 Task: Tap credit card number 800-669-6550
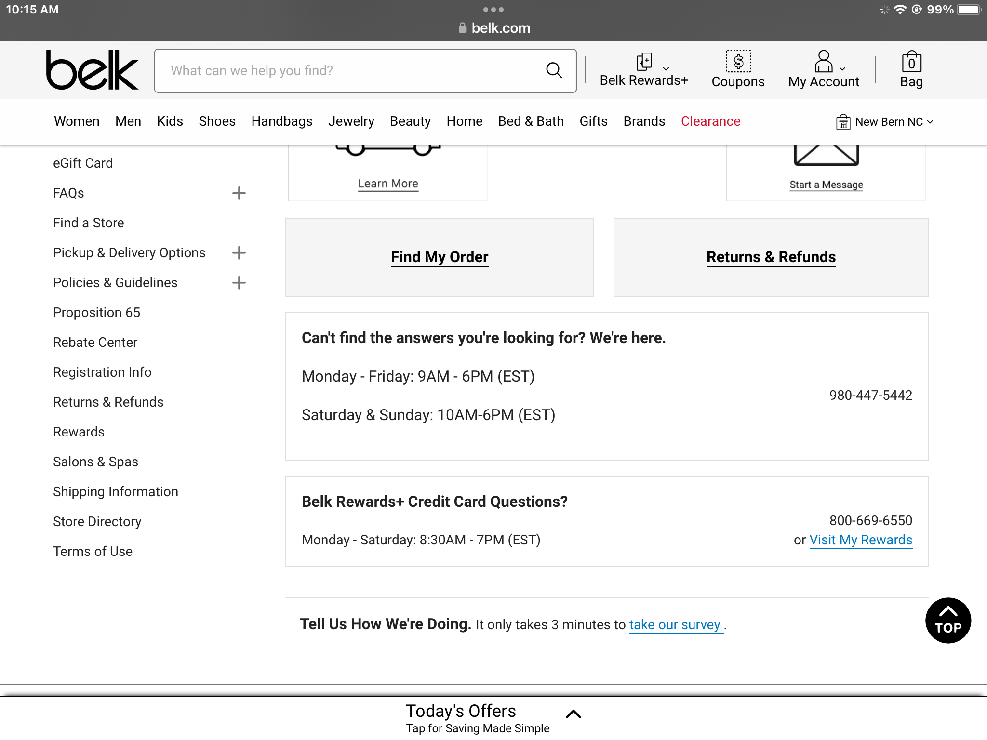pos(871,521)
